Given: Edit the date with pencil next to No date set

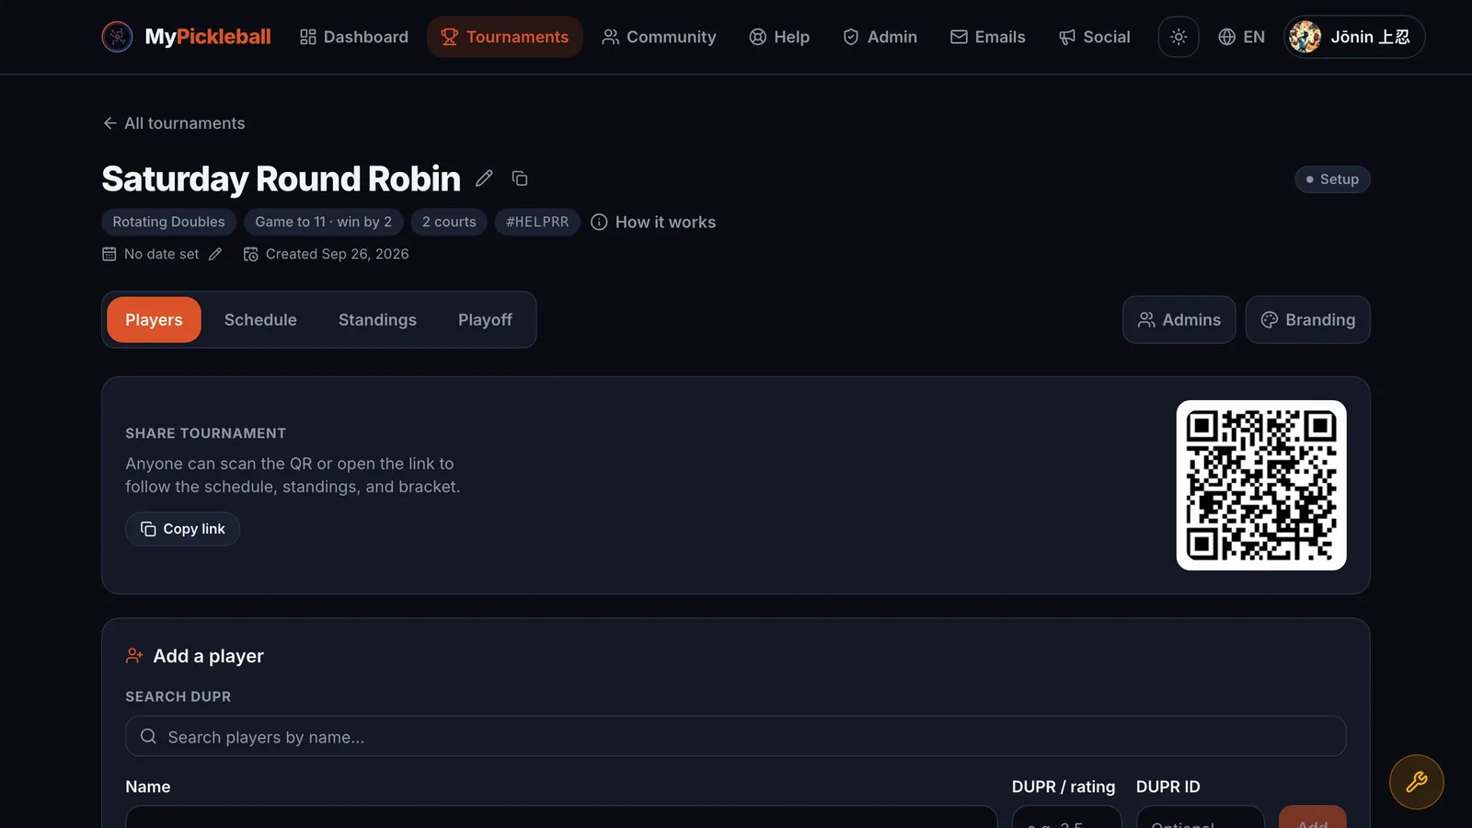Looking at the screenshot, I should coord(215,254).
